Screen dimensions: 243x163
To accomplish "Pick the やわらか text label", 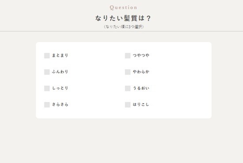I will pos(141,72).
